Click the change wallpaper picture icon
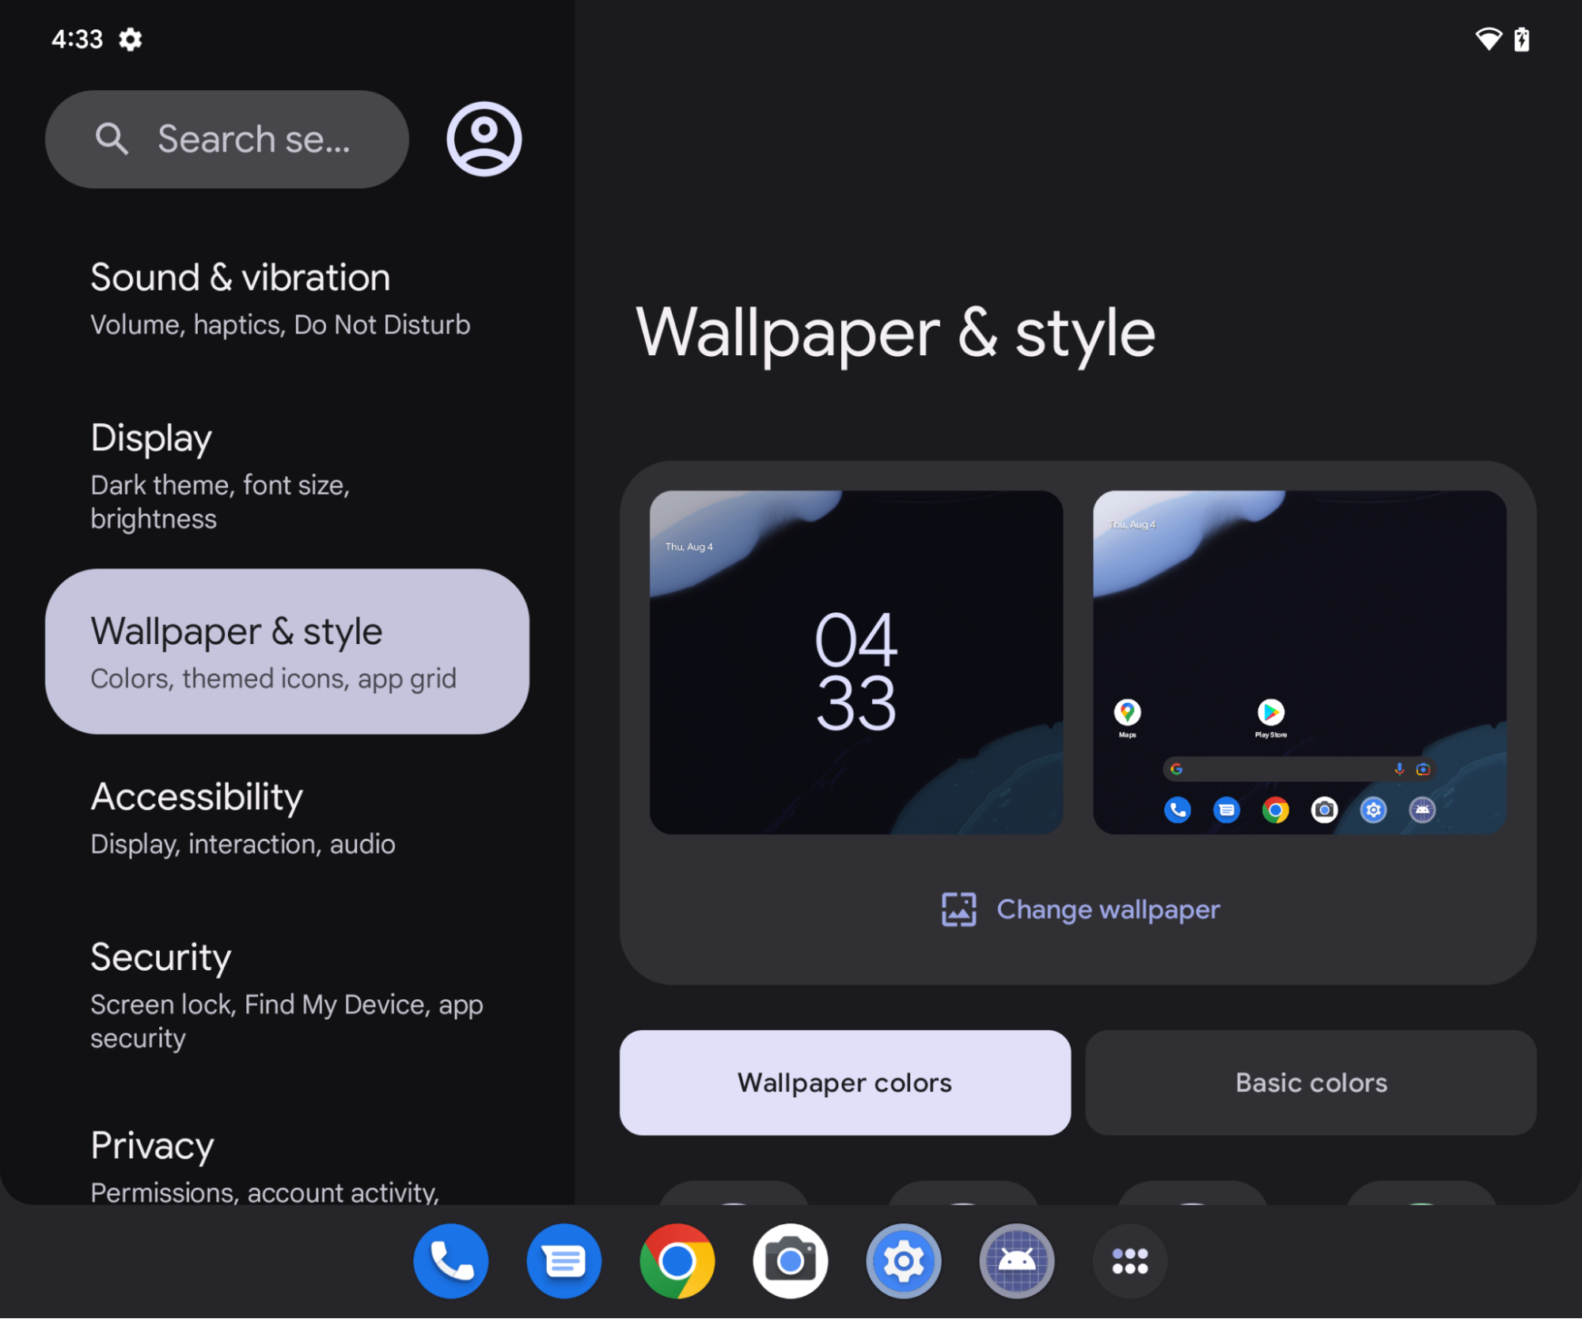Image resolution: width=1582 pixels, height=1319 pixels. (958, 909)
